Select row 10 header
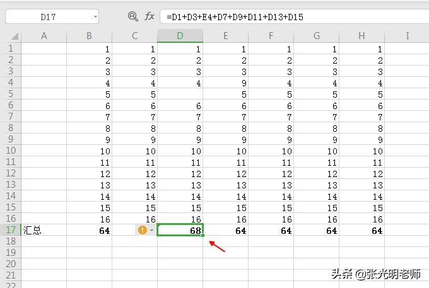Image resolution: width=429 pixels, height=288 pixels. pyautogui.click(x=11, y=151)
